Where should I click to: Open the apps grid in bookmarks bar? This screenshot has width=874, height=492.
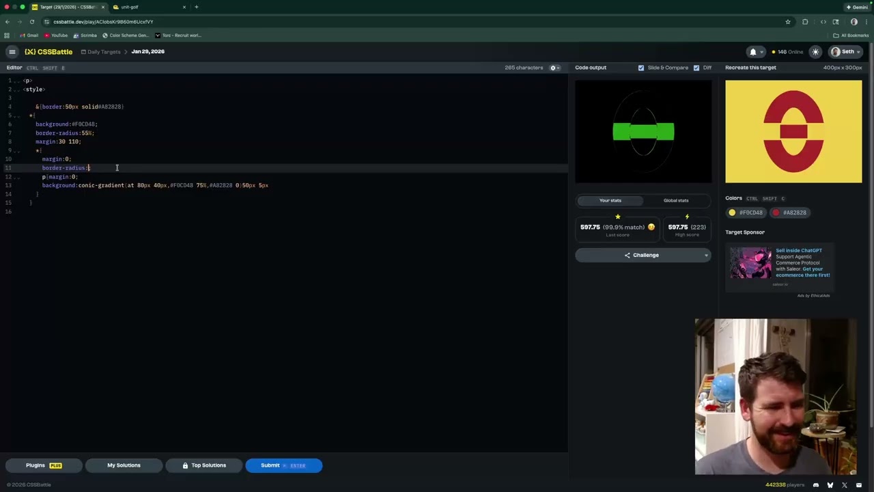pos(7,36)
